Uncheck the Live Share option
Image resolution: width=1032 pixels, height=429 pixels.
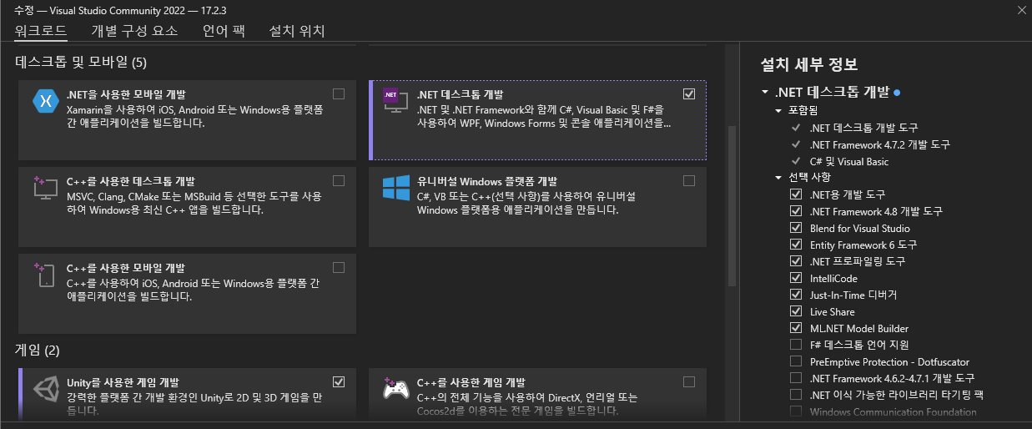(x=795, y=311)
